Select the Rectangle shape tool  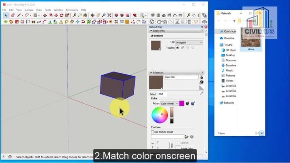35,15
